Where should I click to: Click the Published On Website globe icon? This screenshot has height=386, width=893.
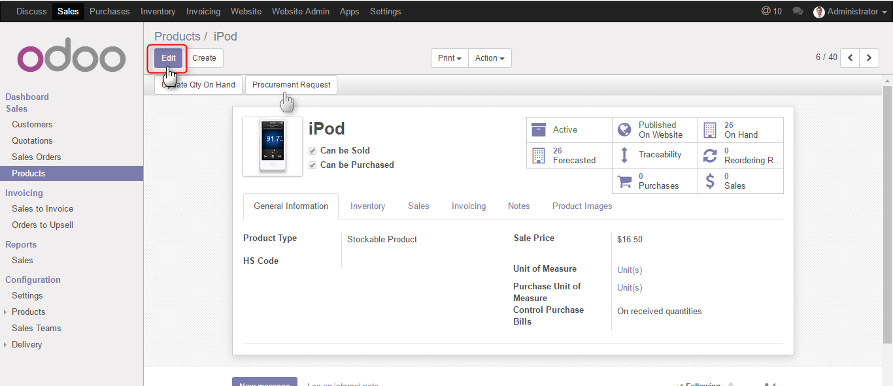(624, 129)
